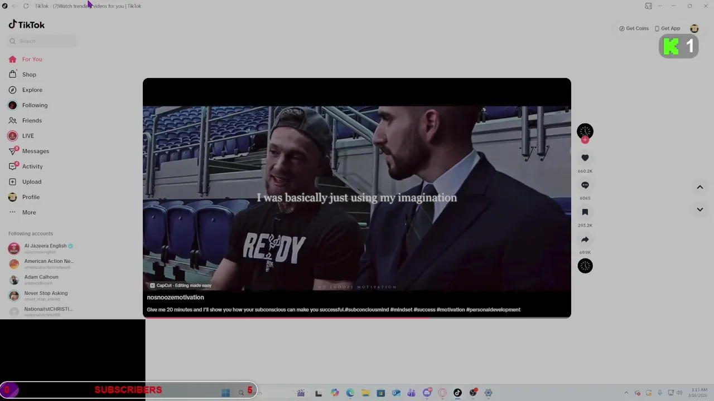
Task: Click the Shop bag icon
Action: pyautogui.click(x=12, y=74)
